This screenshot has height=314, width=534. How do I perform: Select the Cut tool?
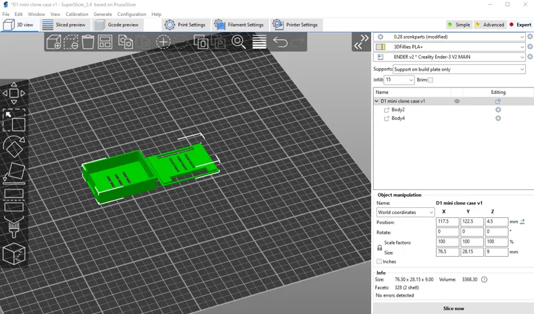[x=14, y=200]
